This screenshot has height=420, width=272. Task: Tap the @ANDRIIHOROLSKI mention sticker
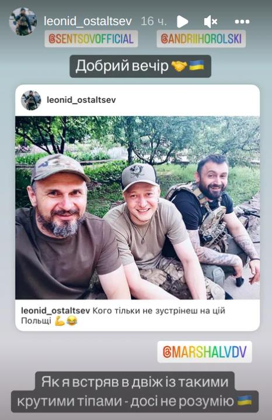click(201, 39)
